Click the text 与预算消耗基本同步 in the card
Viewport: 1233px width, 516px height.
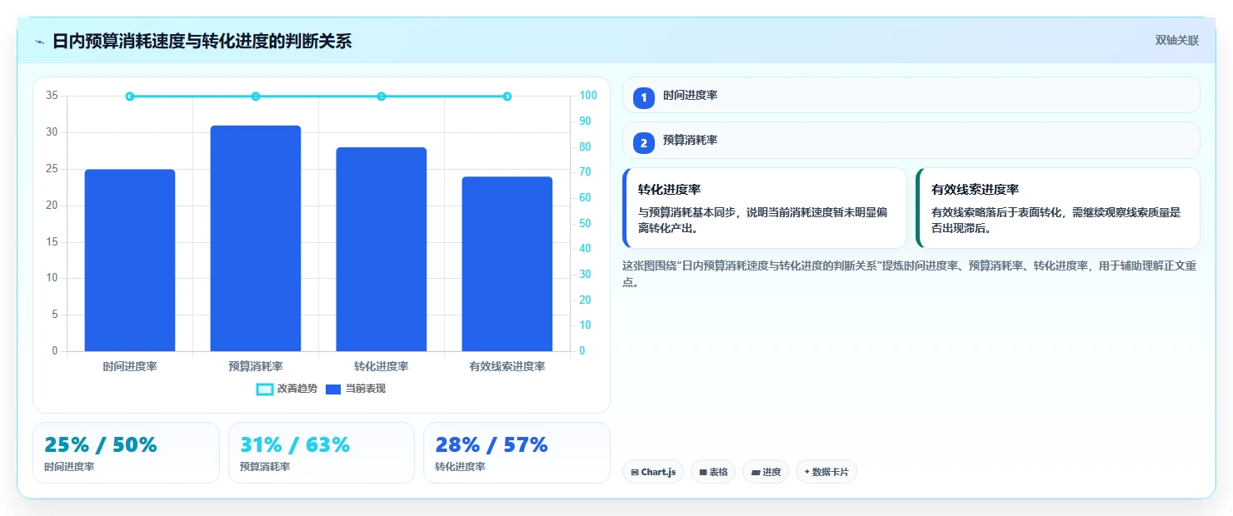pyautogui.click(x=687, y=212)
